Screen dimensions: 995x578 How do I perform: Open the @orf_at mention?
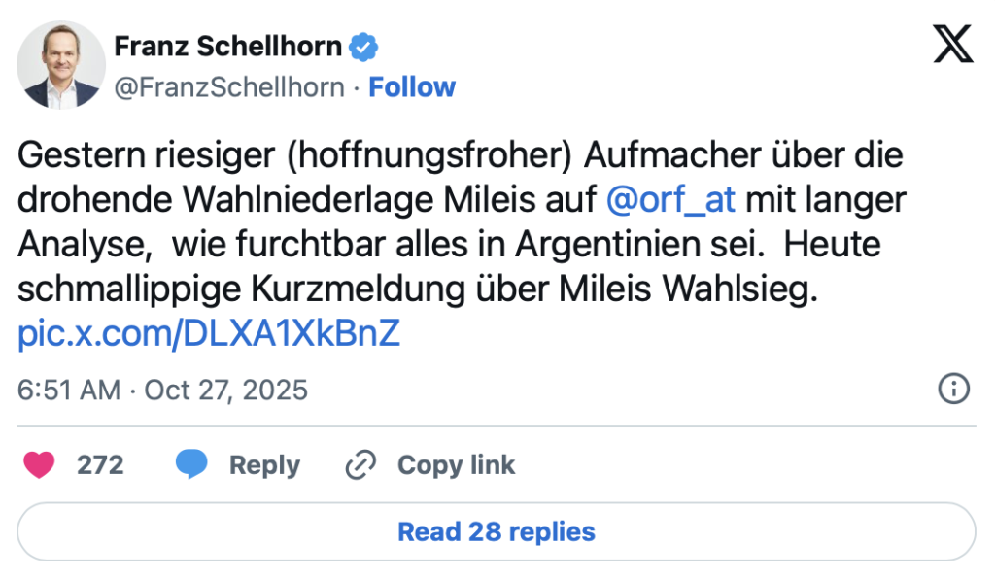670,200
